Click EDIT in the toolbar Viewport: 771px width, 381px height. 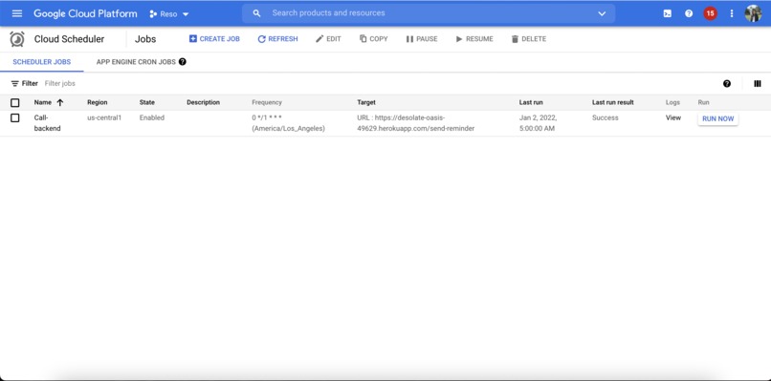(328, 39)
